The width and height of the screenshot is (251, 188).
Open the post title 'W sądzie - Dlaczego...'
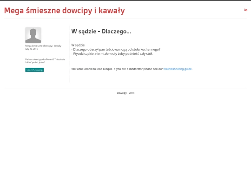pyautogui.click(x=101, y=32)
